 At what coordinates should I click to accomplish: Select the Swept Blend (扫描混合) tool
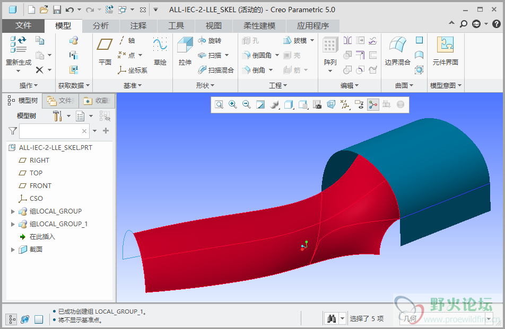coord(215,70)
